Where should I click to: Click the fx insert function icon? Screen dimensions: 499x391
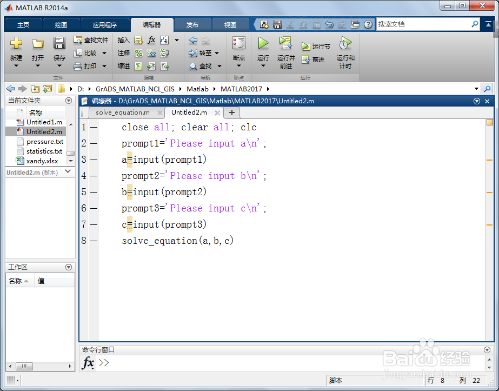[151, 40]
